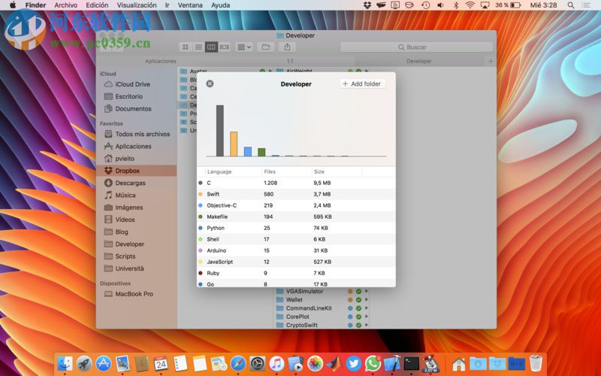Expand the VGASimulator folder arrow
This screenshot has height=376, width=601.
click(x=367, y=291)
